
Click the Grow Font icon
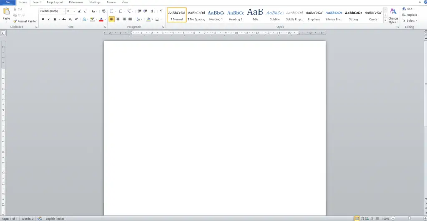[79, 11]
